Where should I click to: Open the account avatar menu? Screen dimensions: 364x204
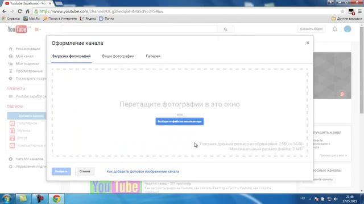(x=348, y=29)
